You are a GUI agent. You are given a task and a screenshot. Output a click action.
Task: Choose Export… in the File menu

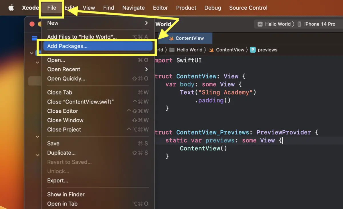(x=98, y=180)
